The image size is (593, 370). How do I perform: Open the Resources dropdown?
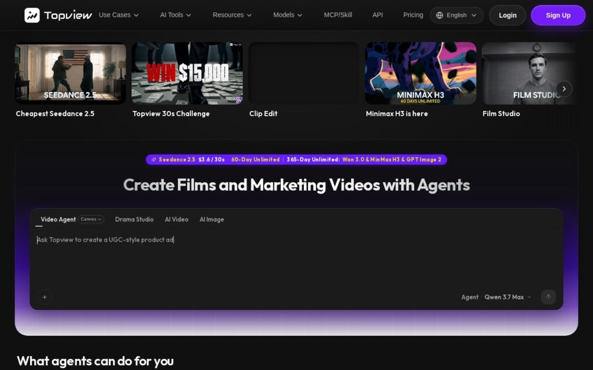point(232,15)
